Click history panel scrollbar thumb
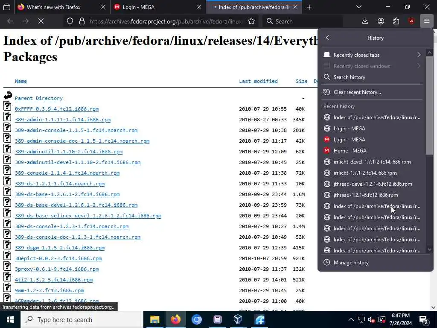This screenshot has height=328, width=437. (x=429, y=105)
